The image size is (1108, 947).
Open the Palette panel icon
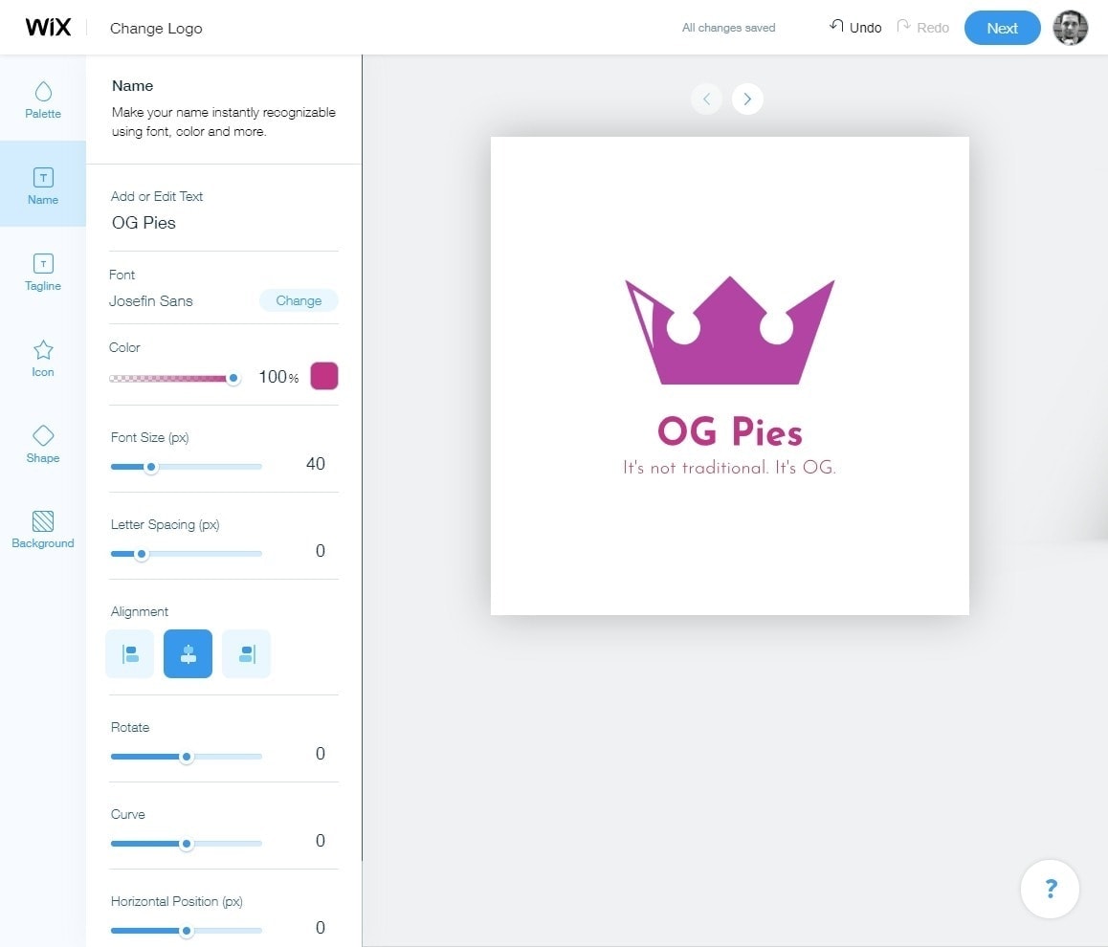[43, 99]
